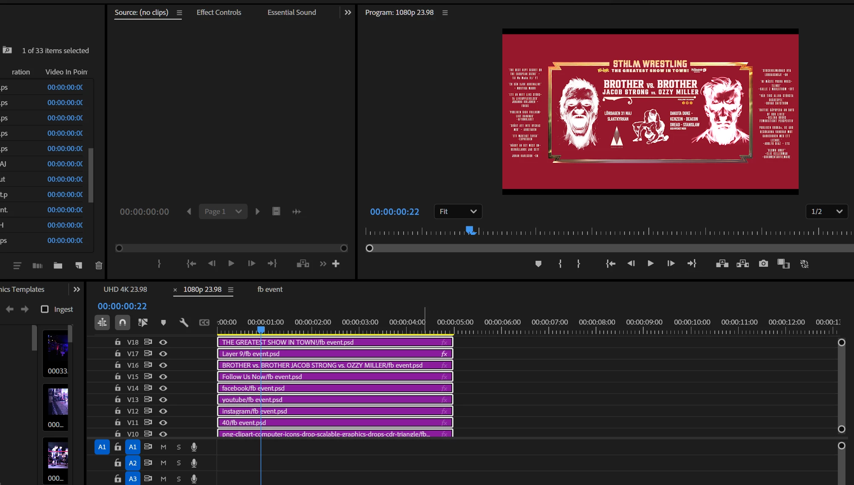This screenshot has height=485, width=854.
Task: Expand the Page 1 dropdown in Source monitor
Action: [x=223, y=211]
